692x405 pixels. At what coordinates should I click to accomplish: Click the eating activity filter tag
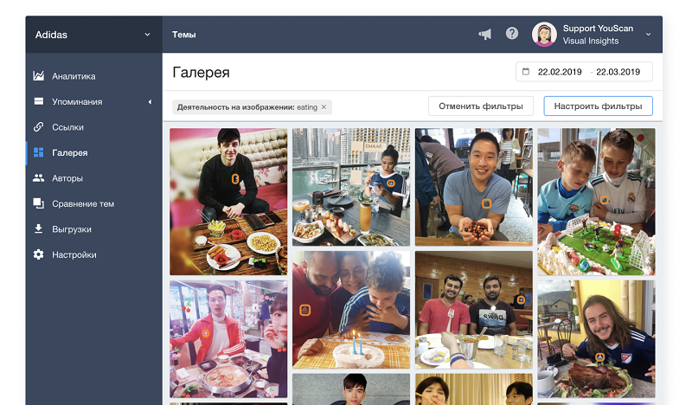pyautogui.click(x=252, y=107)
